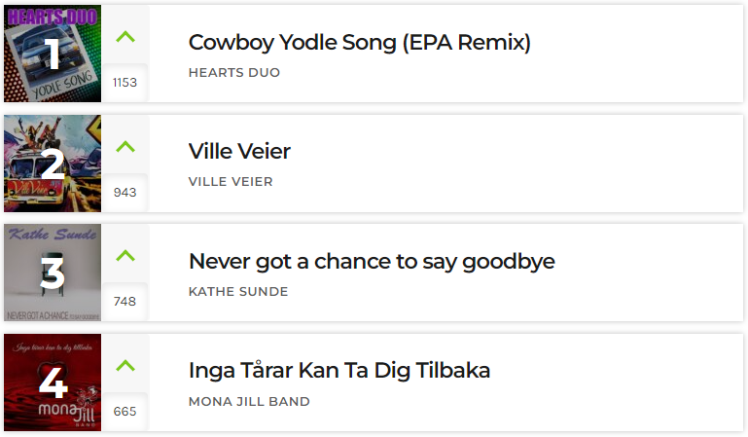748x437 pixels.
Task: Select the 943 vote count box
Action: 125,193
